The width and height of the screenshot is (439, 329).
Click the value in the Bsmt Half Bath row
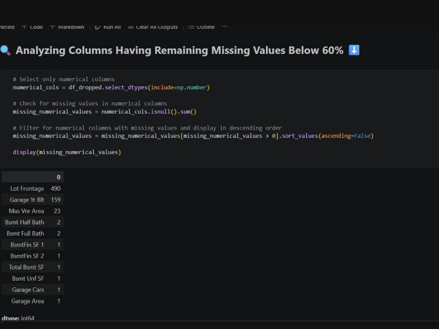tap(59, 222)
